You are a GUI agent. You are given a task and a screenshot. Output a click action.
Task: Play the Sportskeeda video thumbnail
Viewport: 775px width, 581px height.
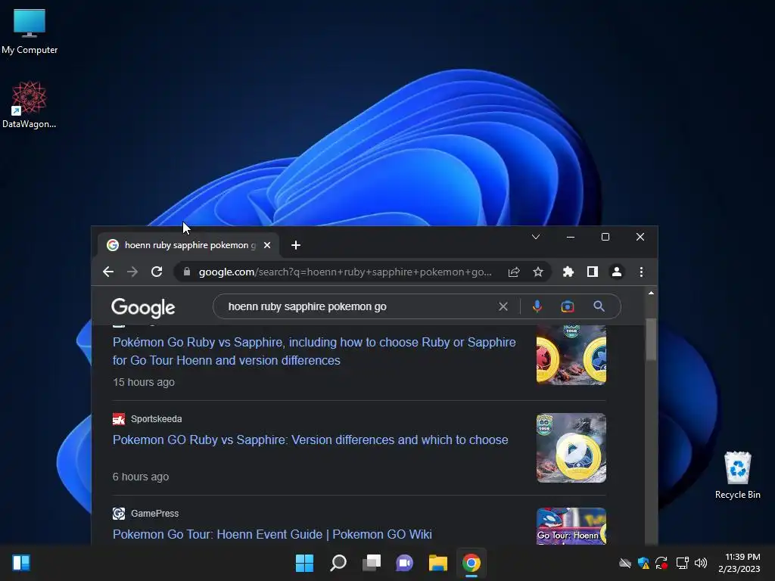pos(571,448)
